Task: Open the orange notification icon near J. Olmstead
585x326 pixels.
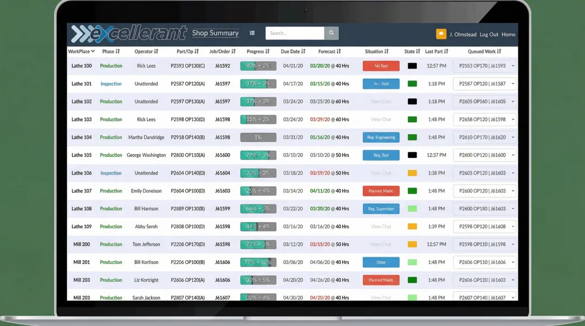Action: (441, 34)
